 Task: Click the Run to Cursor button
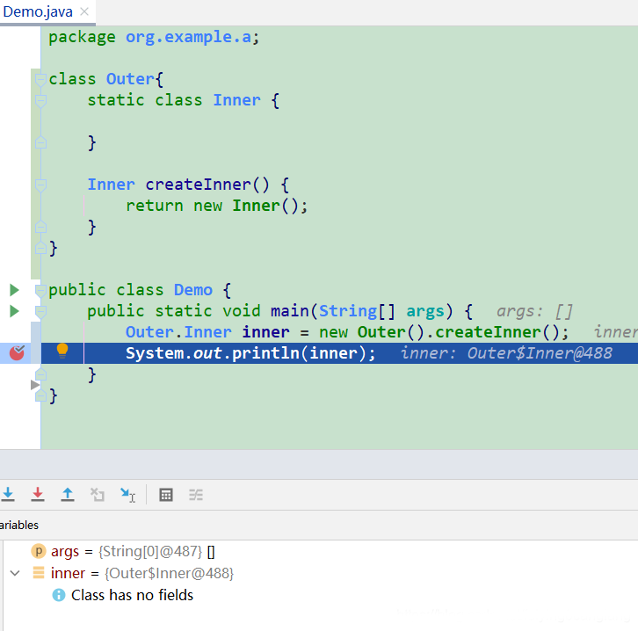click(x=127, y=495)
